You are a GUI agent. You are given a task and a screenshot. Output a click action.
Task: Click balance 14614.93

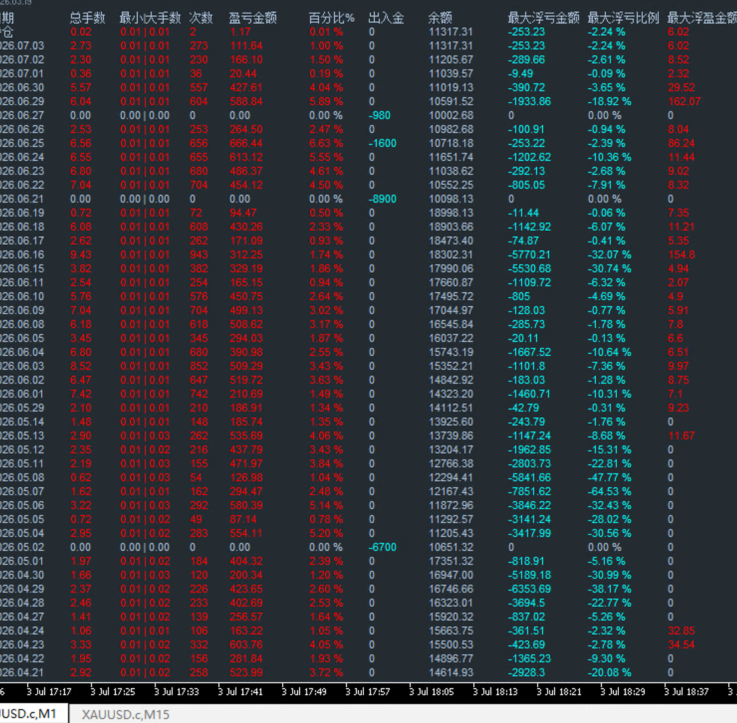[451, 673]
